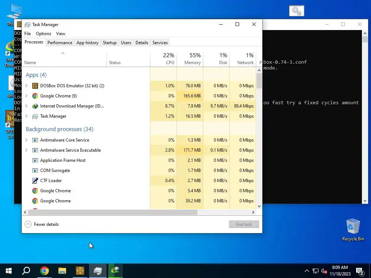
Task: Click the DOSBox window scroll down arrow
Action: tap(364, 201)
